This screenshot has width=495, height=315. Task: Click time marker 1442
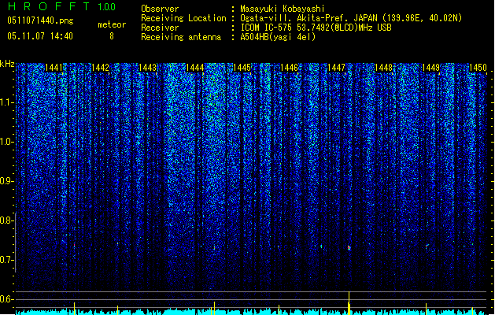[101, 68]
